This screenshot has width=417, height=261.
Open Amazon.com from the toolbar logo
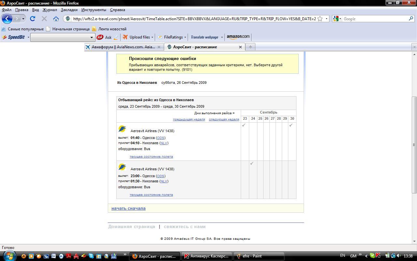[238, 37]
